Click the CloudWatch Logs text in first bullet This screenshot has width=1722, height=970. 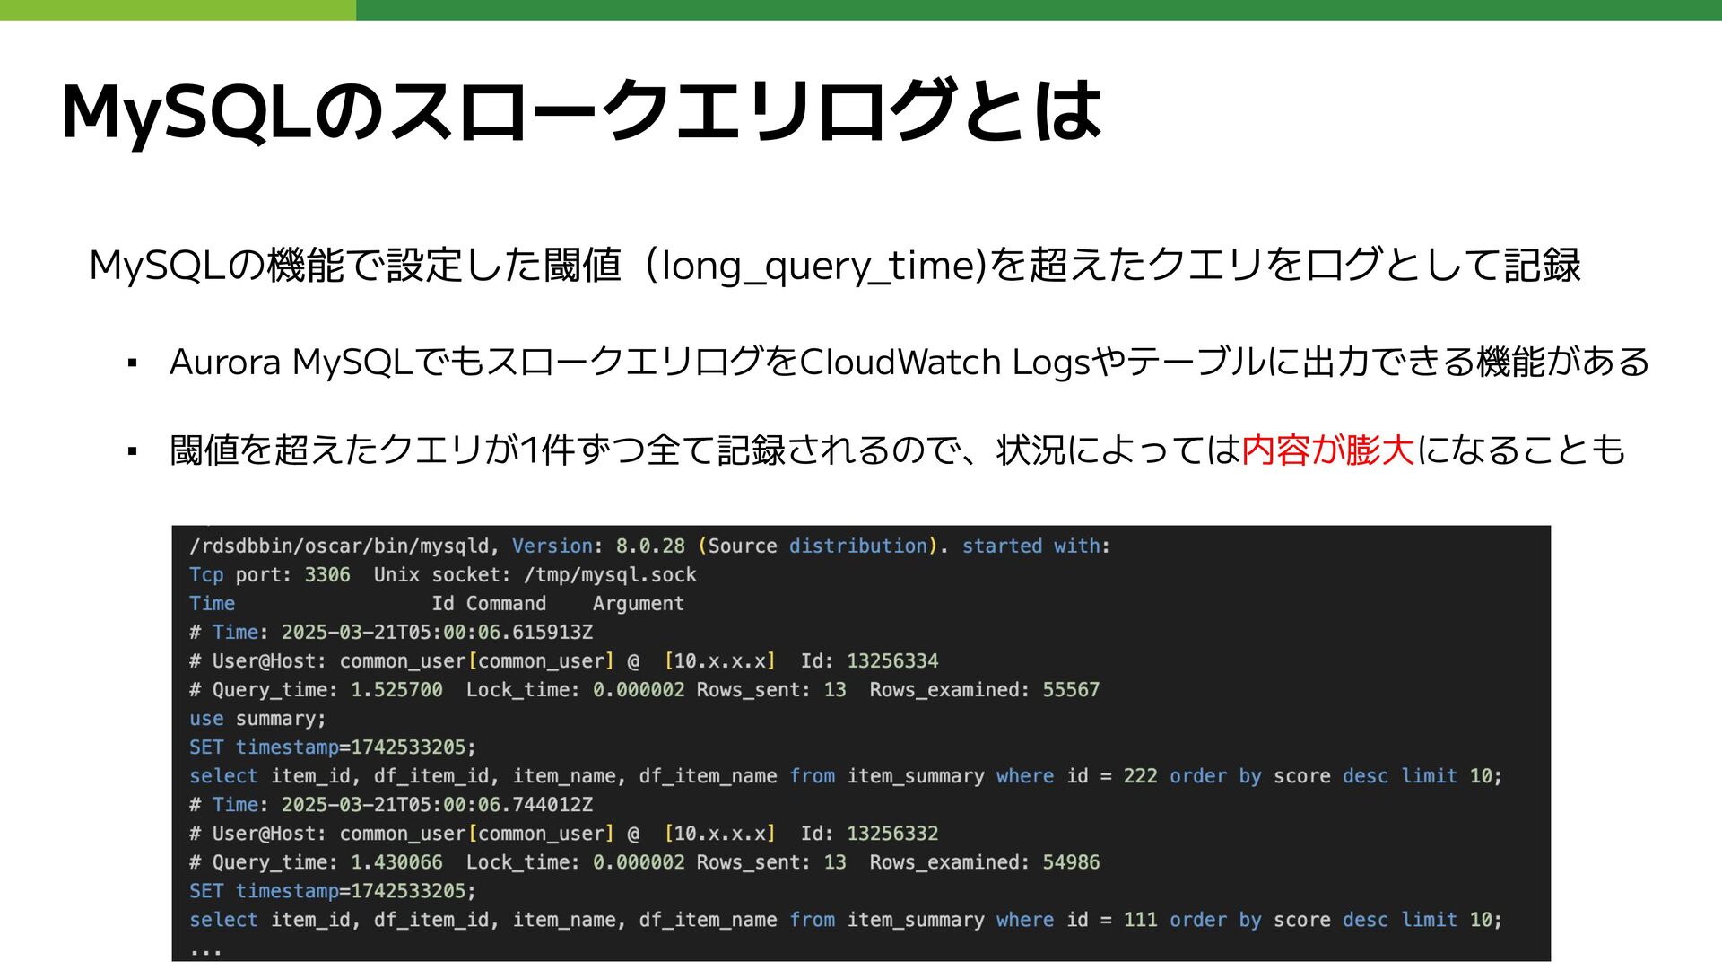pos(944,363)
